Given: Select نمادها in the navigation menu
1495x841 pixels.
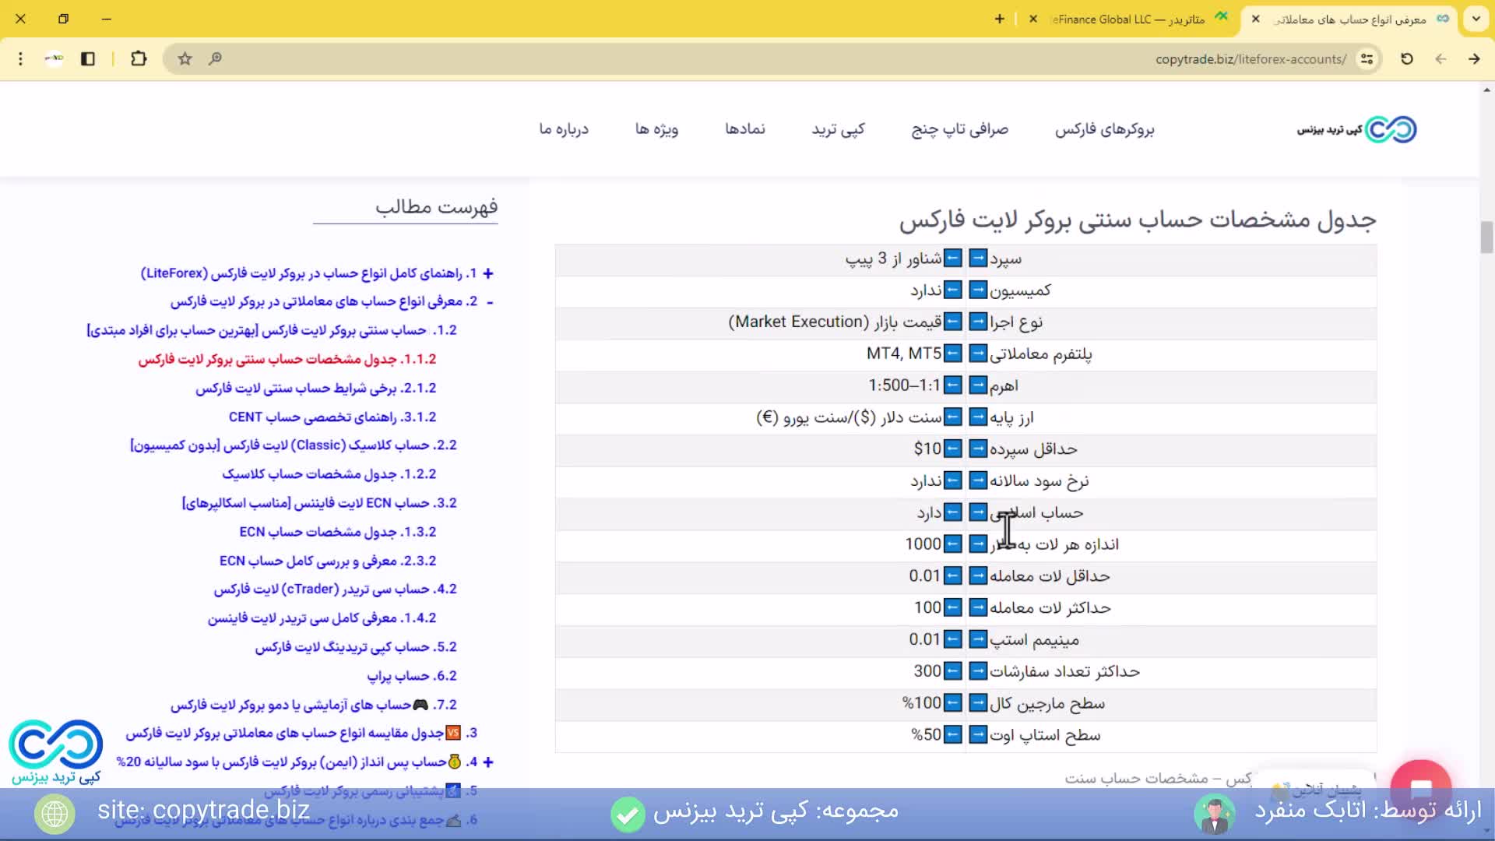Looking at the screenshot, I should point(745,129).
